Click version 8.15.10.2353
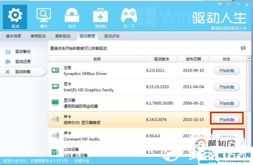 157,87
